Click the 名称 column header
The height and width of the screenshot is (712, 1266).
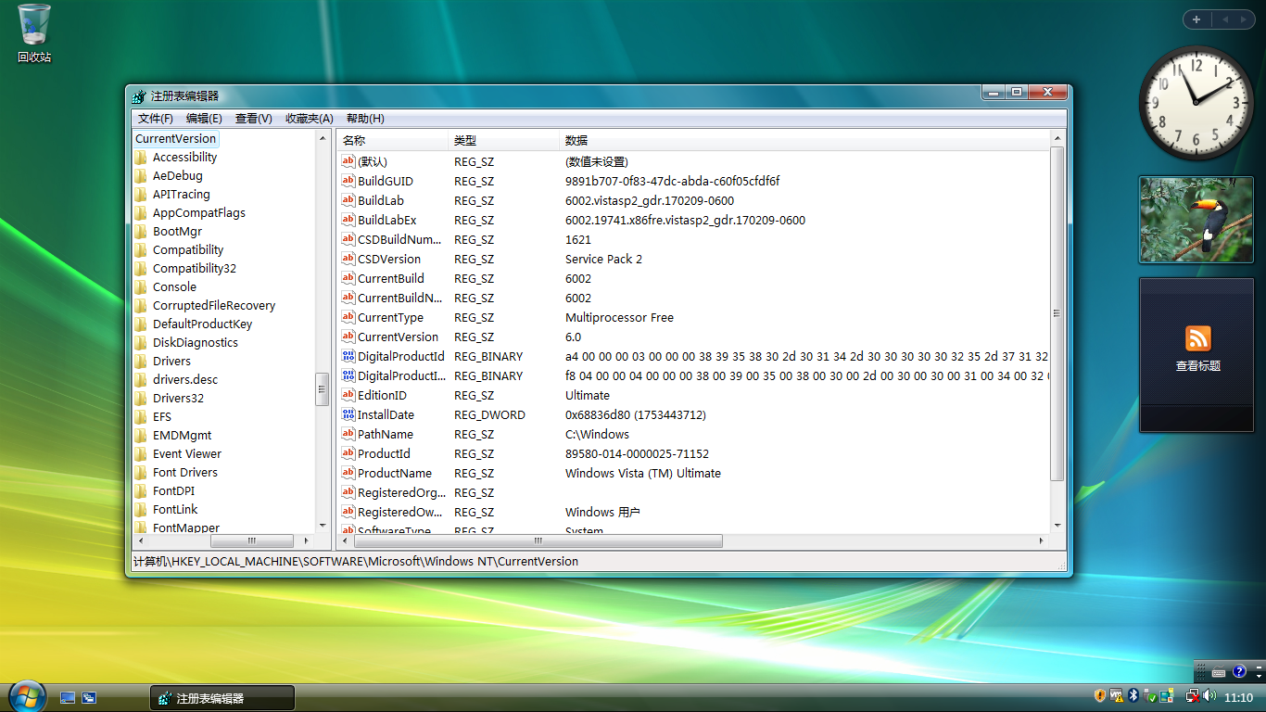(392, 140)
